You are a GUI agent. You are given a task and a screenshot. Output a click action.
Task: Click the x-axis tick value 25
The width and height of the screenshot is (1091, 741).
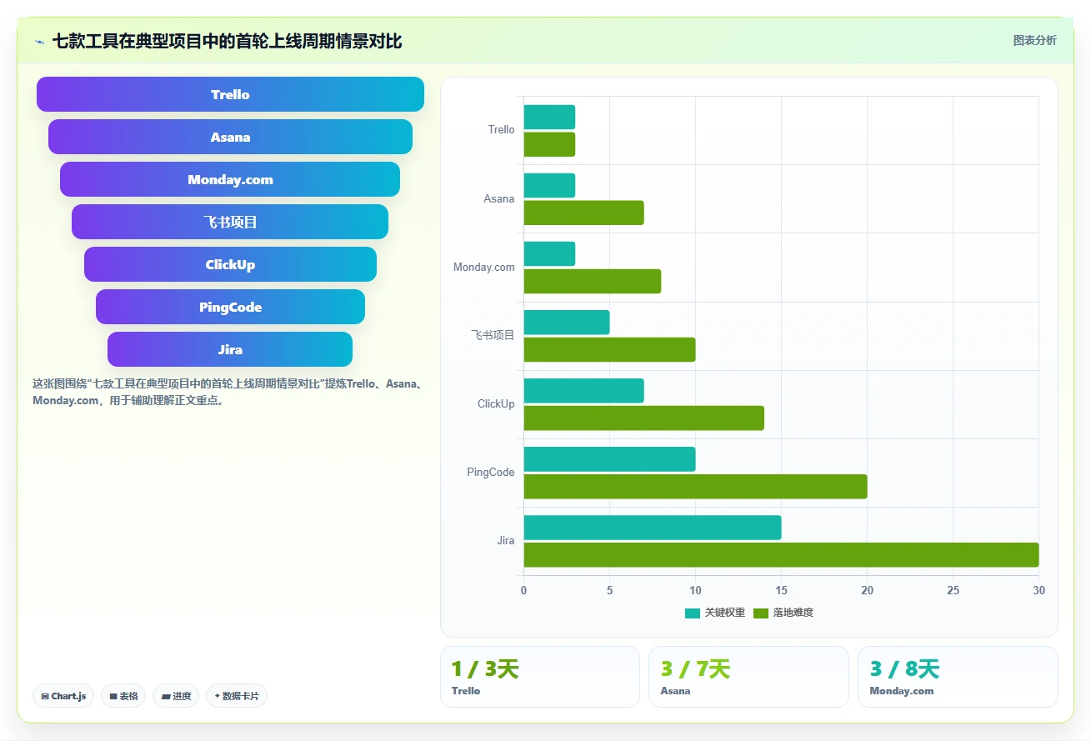pos(953,590)
